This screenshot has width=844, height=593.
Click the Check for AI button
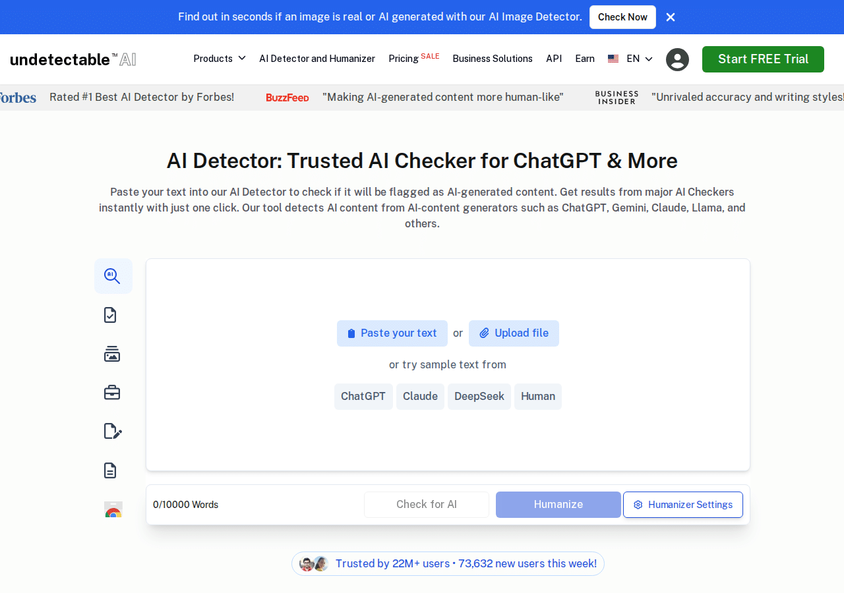(427, 505)
